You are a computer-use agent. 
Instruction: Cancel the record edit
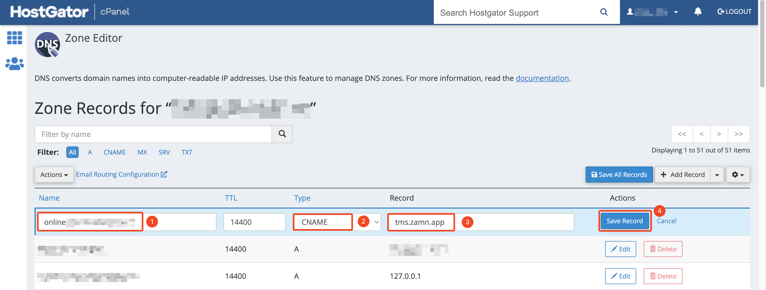(x=666, y=221)
